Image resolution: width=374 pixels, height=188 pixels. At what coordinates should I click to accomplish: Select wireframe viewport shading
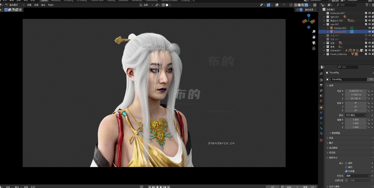(x=296, y=5)
